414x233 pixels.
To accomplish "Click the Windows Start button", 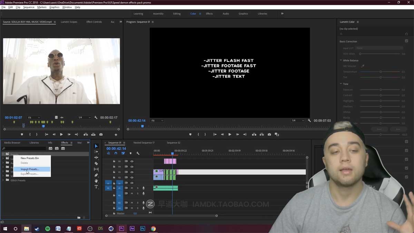I will coord(5,229).
